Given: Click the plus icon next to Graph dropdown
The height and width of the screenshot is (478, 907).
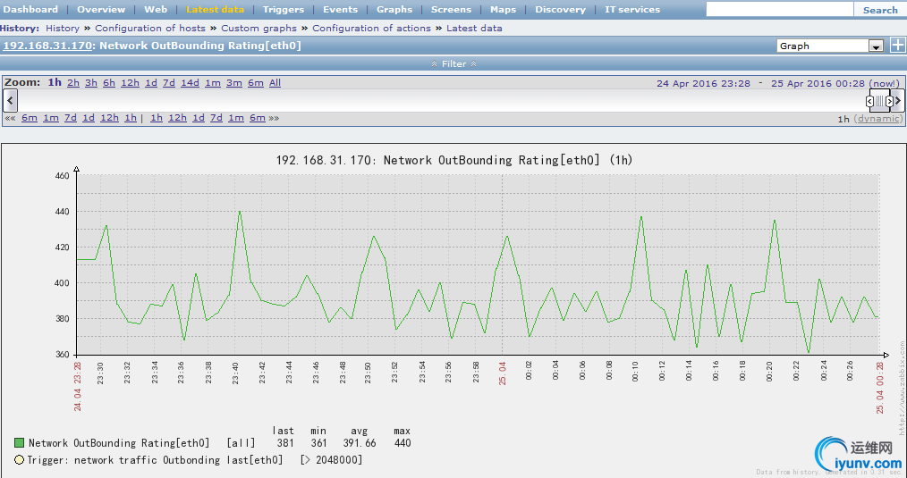Looking at the screenshot, I should click(897, 45).
